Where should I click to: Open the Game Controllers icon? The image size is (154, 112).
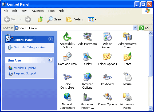(67, 77)
